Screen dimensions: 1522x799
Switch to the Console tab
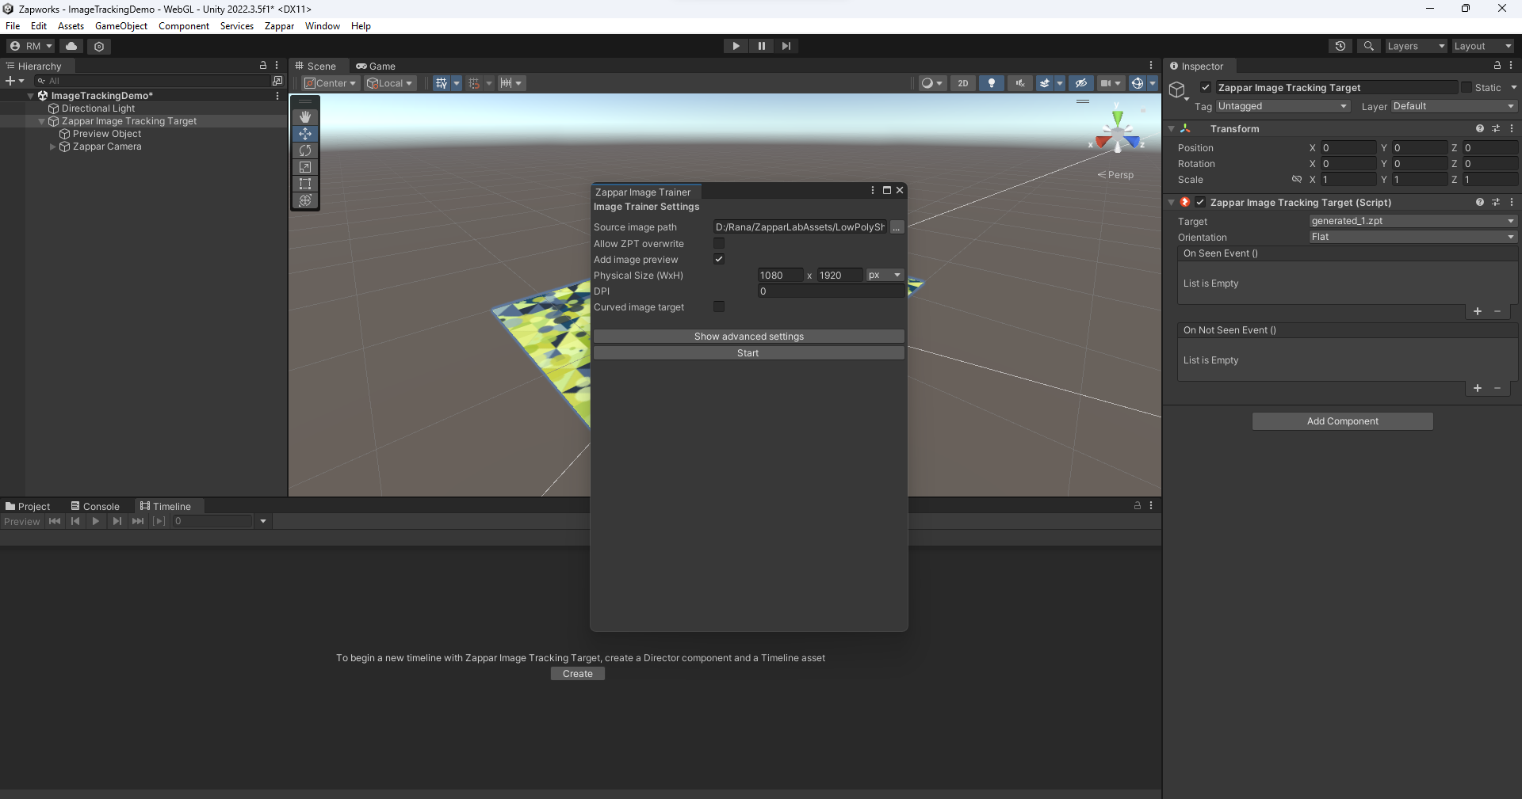click(95, 506)
